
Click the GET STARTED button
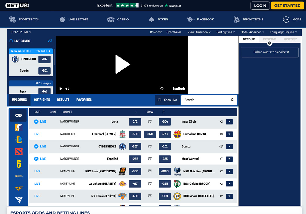pos(287,5)
